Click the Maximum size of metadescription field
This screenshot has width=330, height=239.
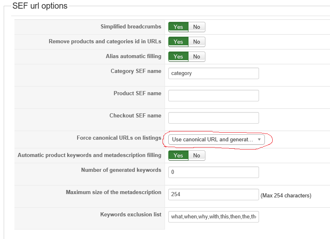[x=213, y=194]
